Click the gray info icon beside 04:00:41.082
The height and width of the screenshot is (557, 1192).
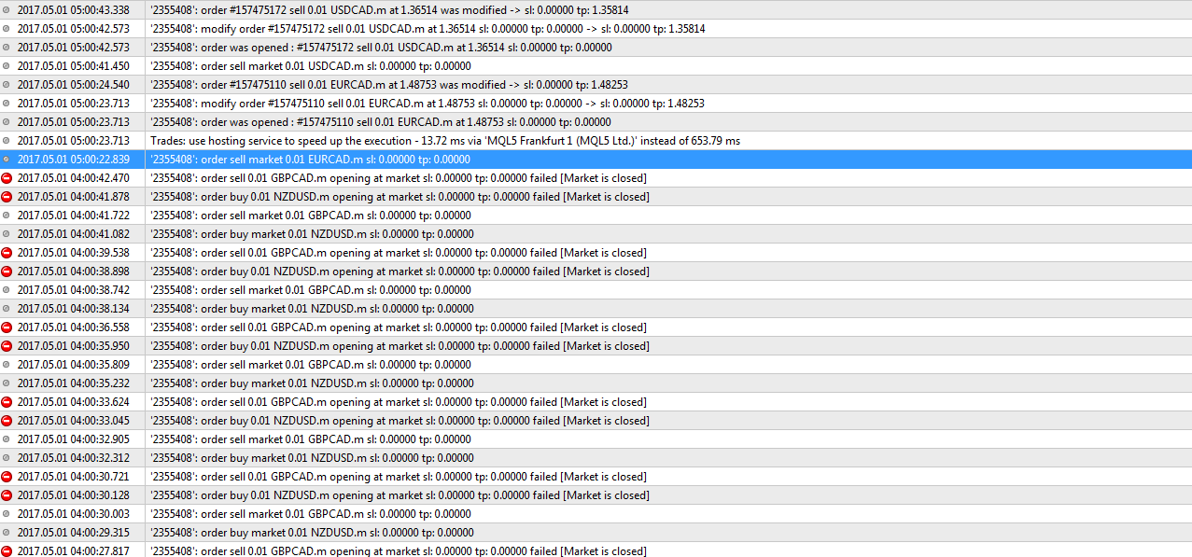pyautogui.click(x=7, y=234)
